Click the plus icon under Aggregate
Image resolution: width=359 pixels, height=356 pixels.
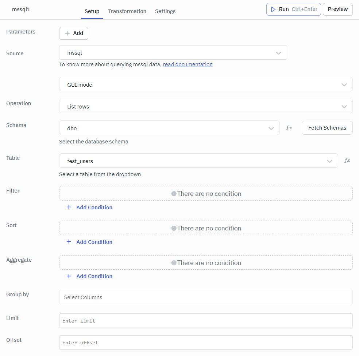(69, 276)
